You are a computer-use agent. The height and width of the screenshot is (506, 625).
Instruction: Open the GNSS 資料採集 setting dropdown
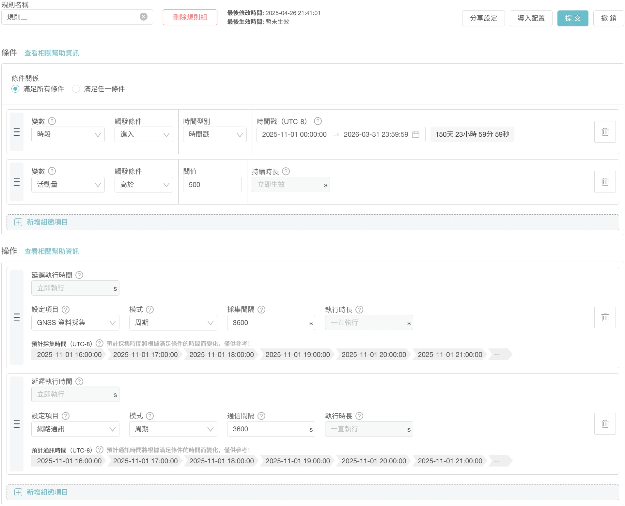[x=75, y=323]
